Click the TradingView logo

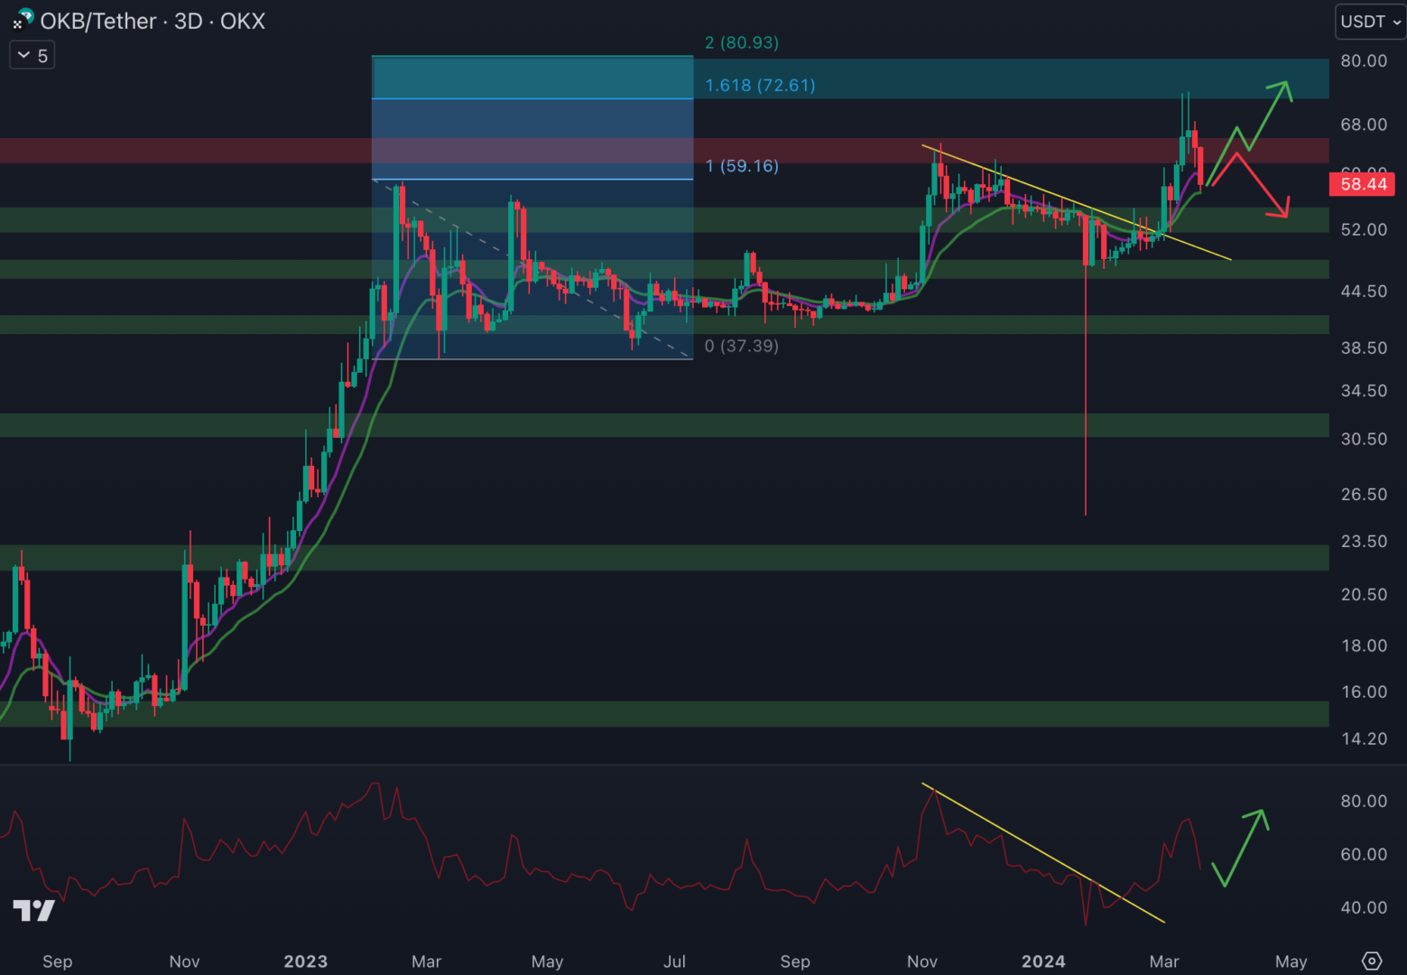pos(34,910)
